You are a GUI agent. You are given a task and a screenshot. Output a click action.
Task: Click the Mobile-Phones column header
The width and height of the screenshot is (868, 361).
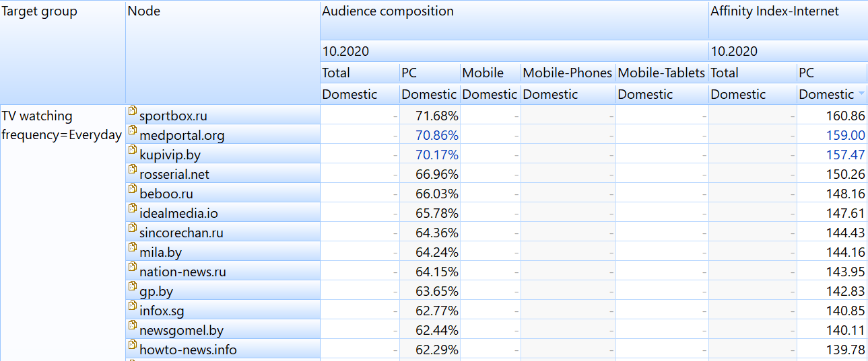click(567, 73)
